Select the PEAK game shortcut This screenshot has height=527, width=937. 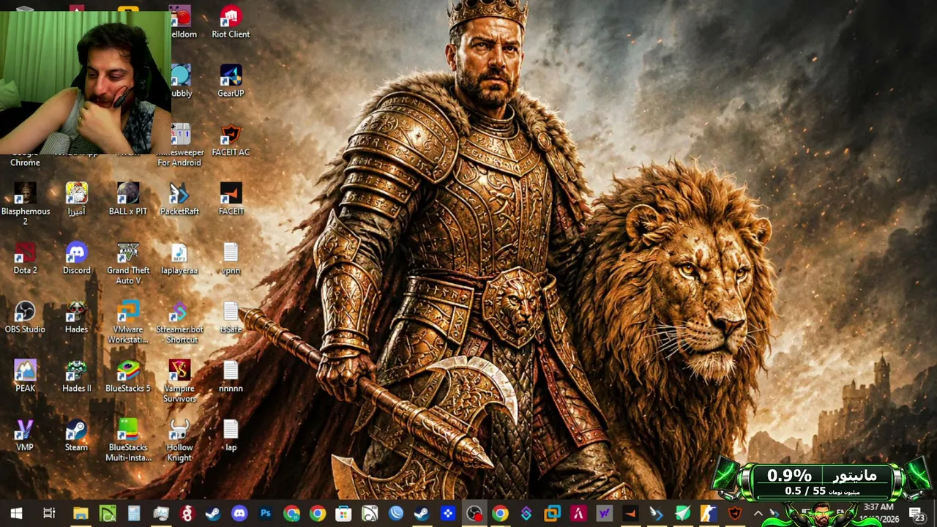point(26,377)
